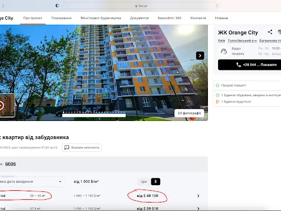Screen dimensions: 281x211
Task: Reload the page with the refresh icon
Action: click(x=216, y=6)
